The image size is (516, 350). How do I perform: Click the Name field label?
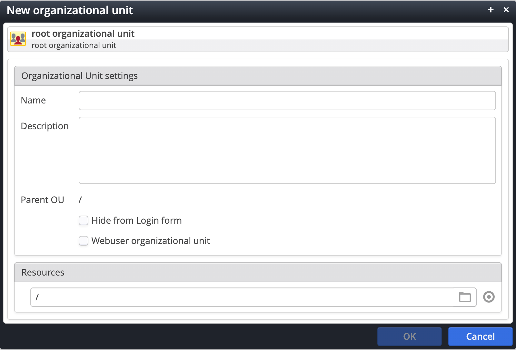pyautogui.click(x=33, y=100)
